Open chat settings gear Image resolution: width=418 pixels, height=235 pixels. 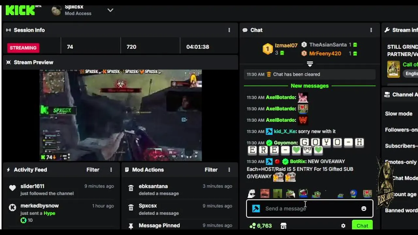tap(343, 226)
